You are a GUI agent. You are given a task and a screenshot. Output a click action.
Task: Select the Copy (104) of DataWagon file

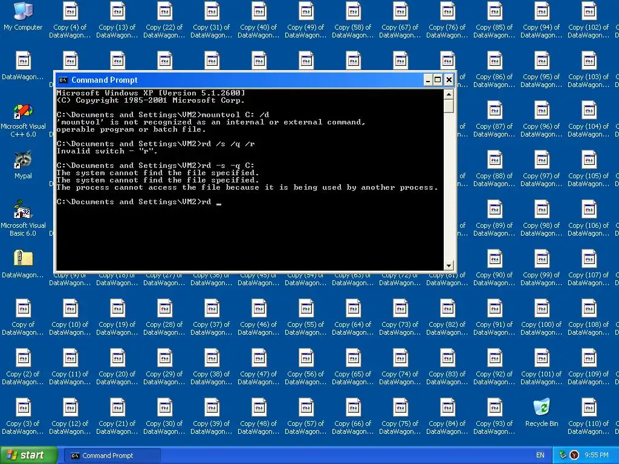tap(589, 119)
